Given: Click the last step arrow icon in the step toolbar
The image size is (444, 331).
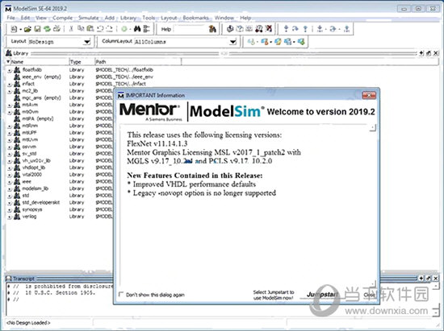Looking at the screenshot, I should [x=346, y=29].
